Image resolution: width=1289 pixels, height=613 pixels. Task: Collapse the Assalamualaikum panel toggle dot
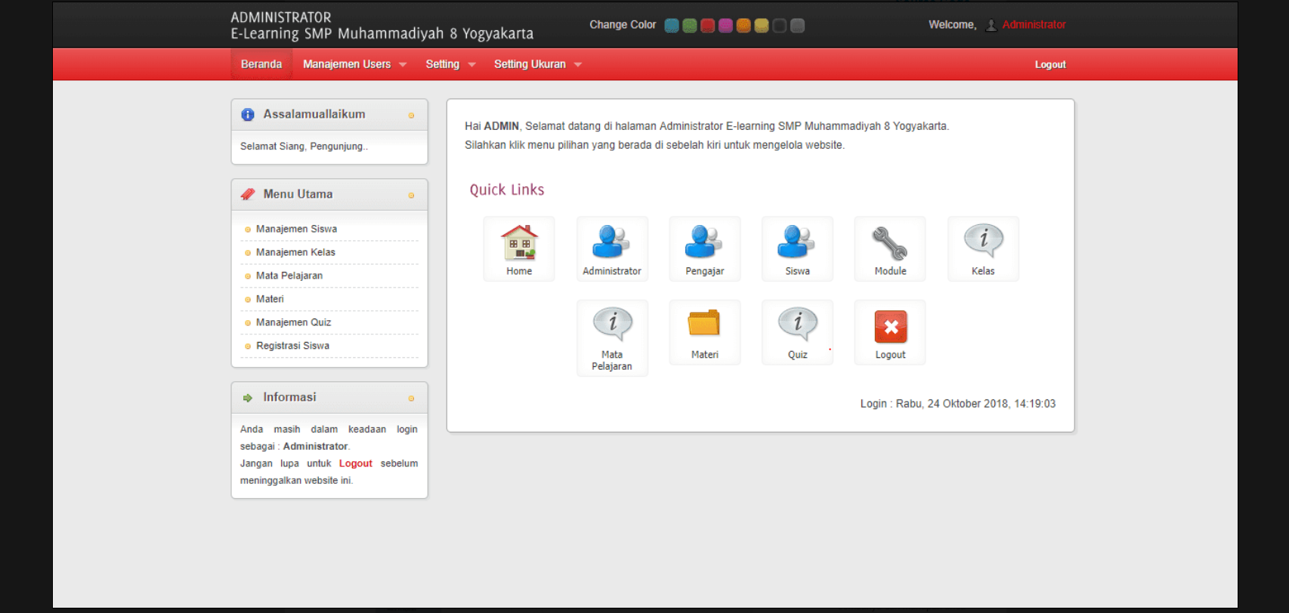point(411,116)
